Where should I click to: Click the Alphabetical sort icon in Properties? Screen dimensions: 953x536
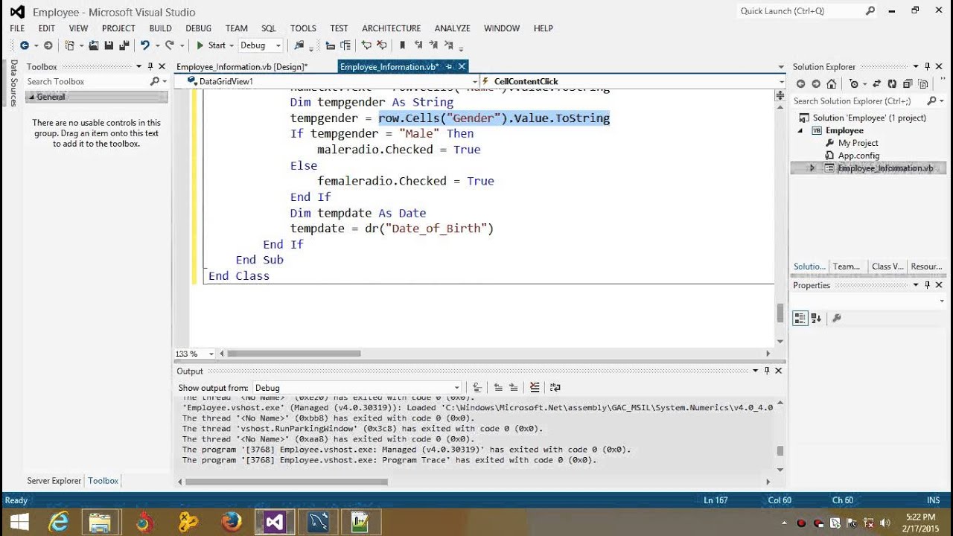816,318
